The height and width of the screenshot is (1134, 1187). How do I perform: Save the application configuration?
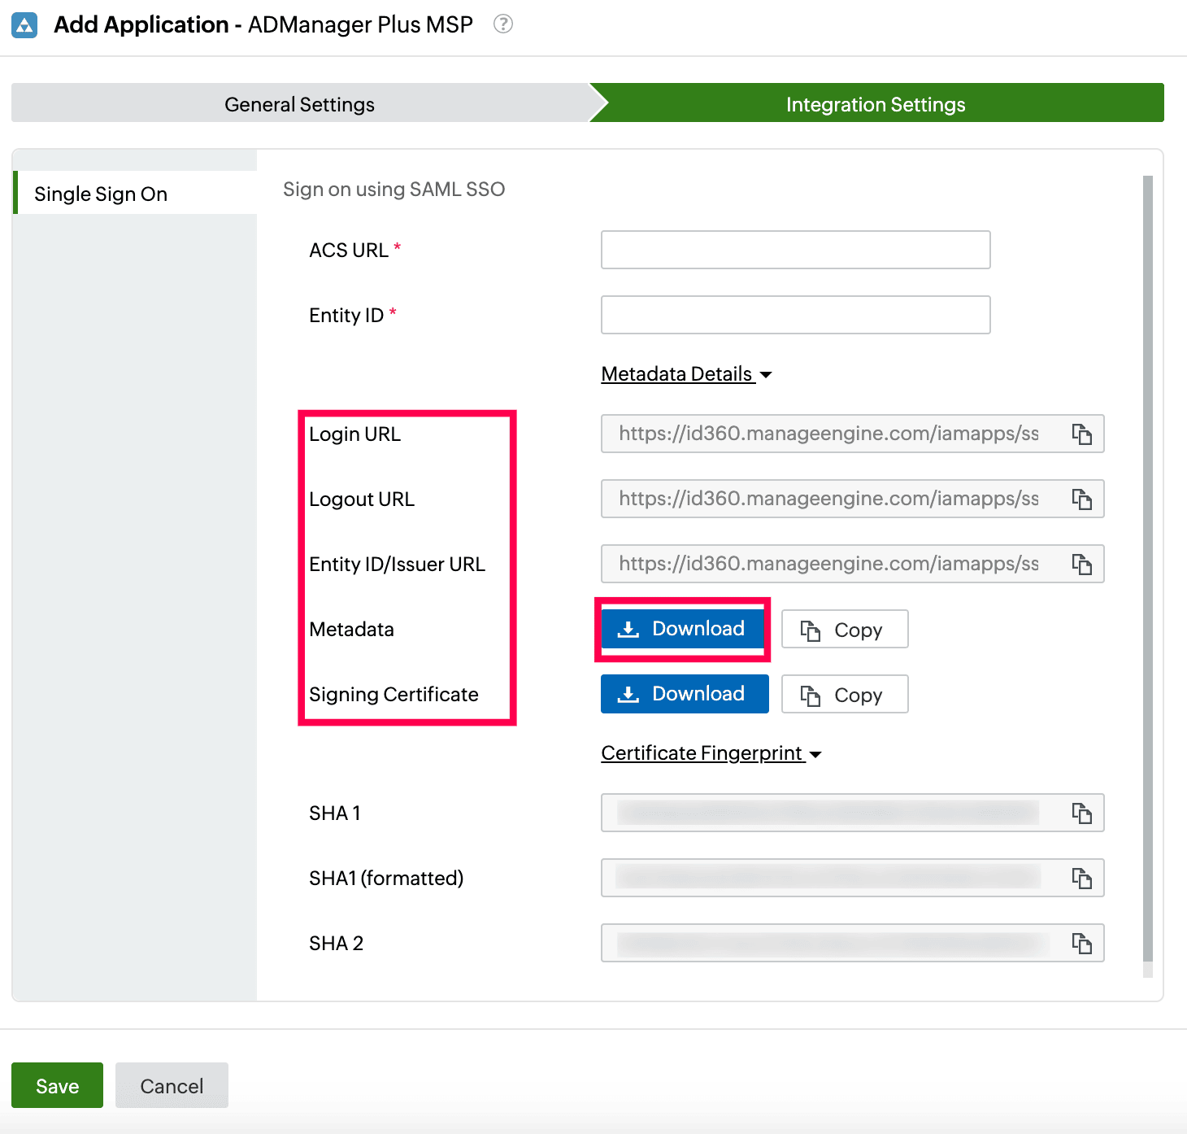(56, 1084)
